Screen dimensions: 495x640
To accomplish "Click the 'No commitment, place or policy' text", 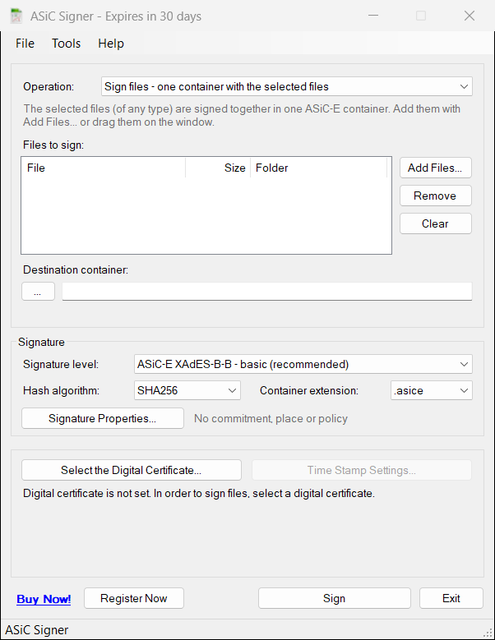I will 271,419.
